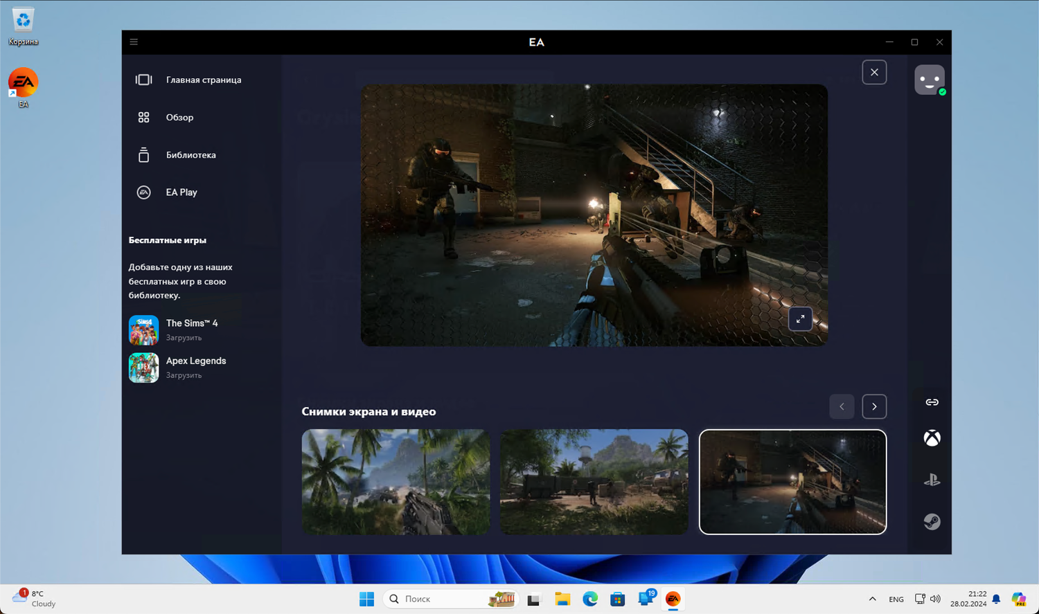
Task: Launch Microsoft Edge from the taskbar
Action: [590, 599]
